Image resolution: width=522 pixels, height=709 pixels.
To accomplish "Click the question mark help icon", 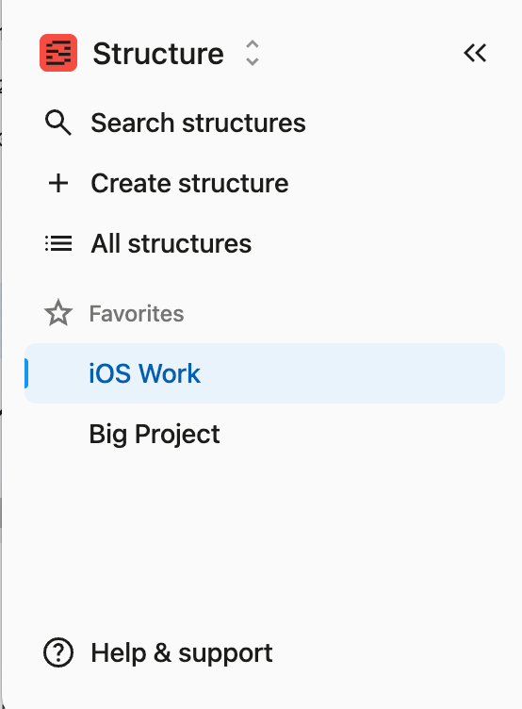I will (x=58, y=652).
